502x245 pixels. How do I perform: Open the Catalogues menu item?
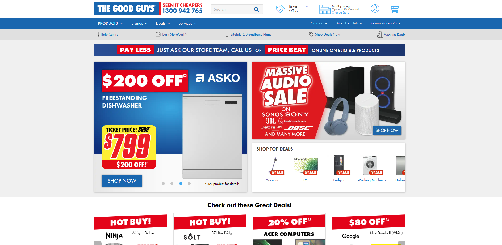click(x=320, y=23)
